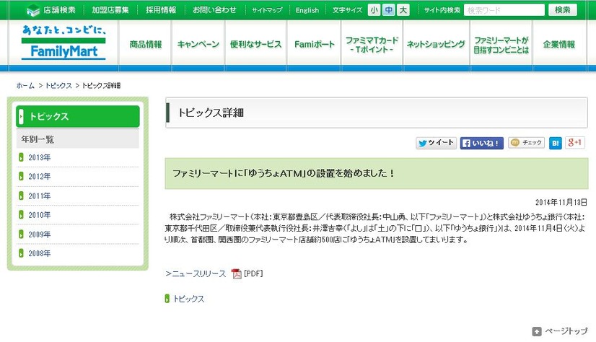The height and width of the screenshot is (342, 596).
Task: Click the green bullet icon beside bottom トピックス link
Action: 167,299
